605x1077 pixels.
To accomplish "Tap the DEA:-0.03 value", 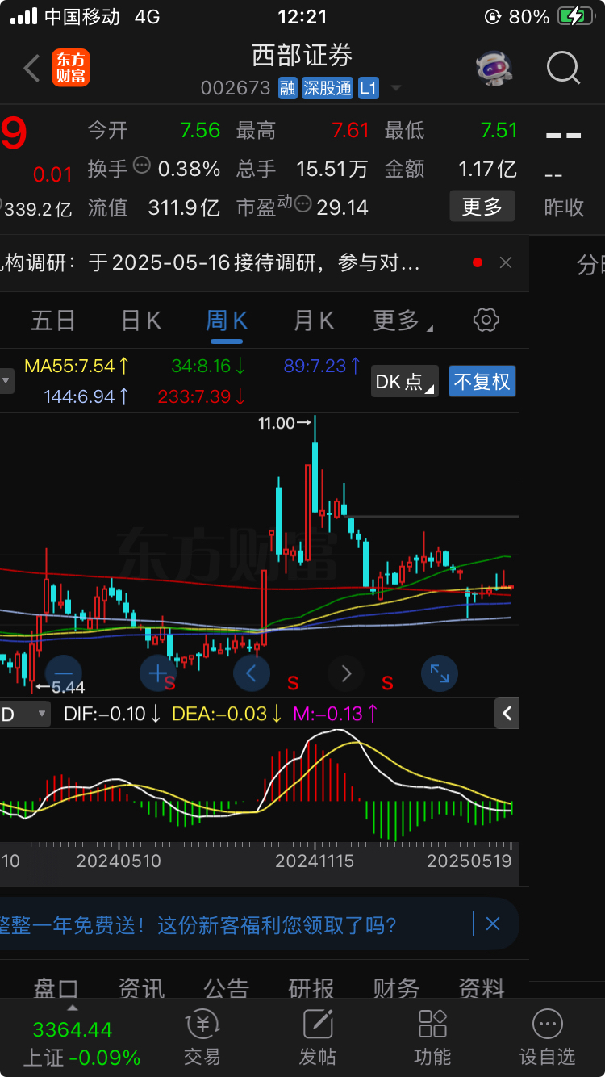I will coord(227,714).
